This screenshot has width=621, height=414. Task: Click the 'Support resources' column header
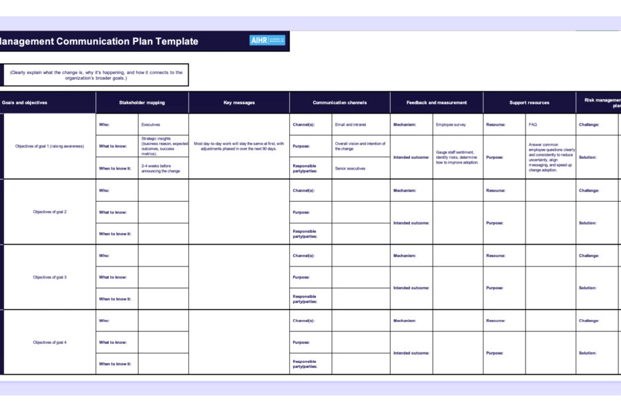pyautogui.click(x=529, y=103)
